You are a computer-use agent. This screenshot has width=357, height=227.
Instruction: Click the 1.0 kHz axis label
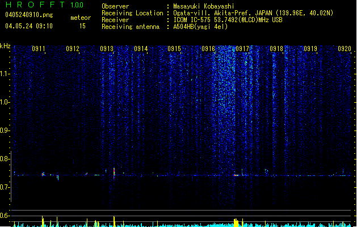[x=5, y=102]
